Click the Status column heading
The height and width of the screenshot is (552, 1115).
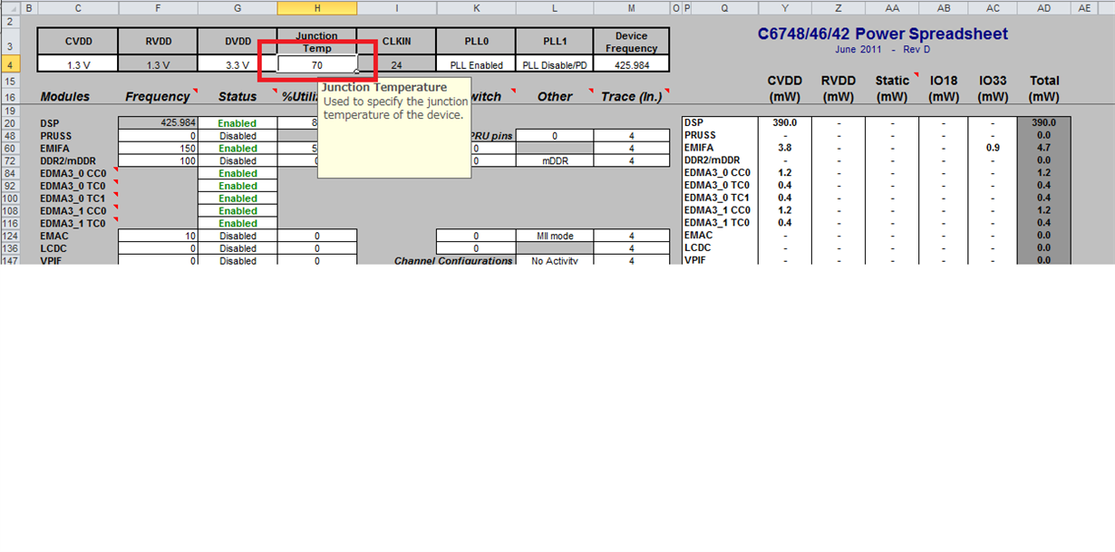(238, 96)
